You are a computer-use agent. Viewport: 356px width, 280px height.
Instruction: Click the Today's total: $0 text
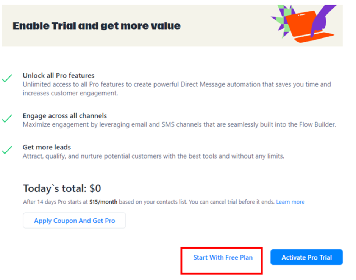[x=62, y=188]
